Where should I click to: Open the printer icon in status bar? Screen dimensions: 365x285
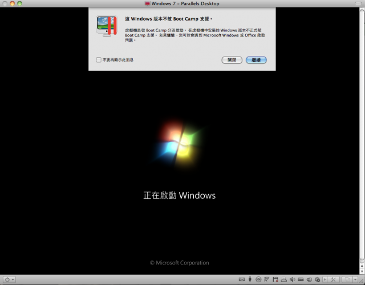(284, 279)
